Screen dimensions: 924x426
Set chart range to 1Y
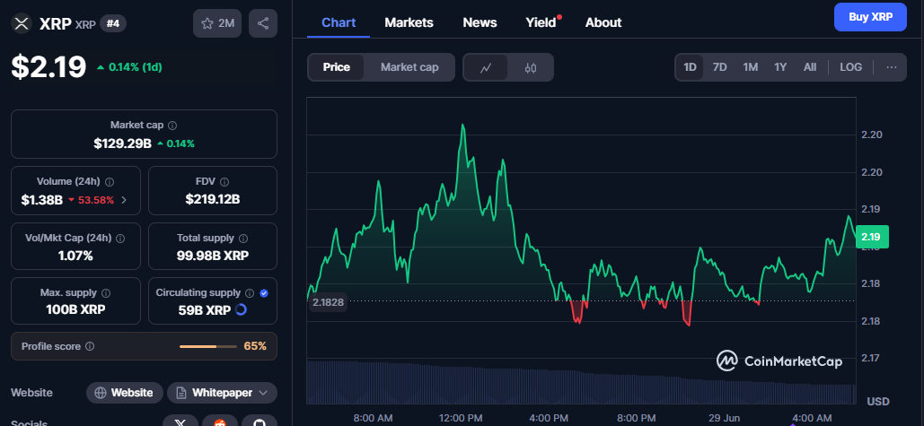[x=780, y=67]
